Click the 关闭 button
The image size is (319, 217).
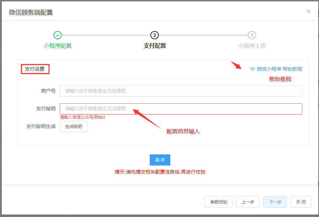tap(301, 202)
